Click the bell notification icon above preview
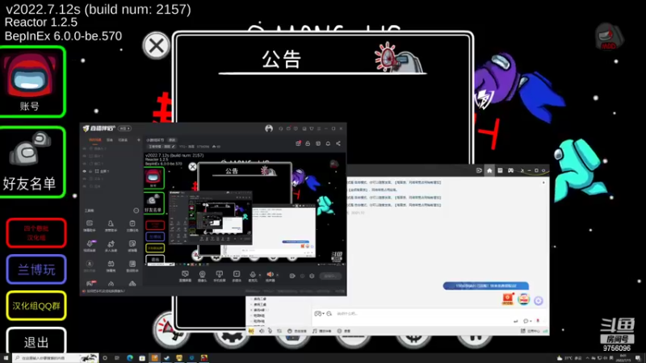Screen dimensions: 646x363 pos(328,144)
